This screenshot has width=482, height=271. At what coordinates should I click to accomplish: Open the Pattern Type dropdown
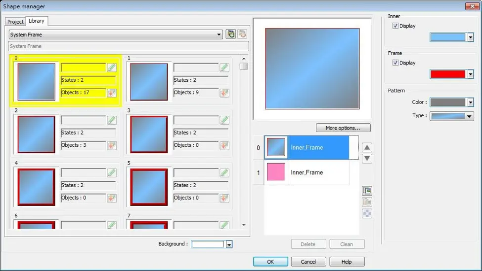tap(451, 116)
